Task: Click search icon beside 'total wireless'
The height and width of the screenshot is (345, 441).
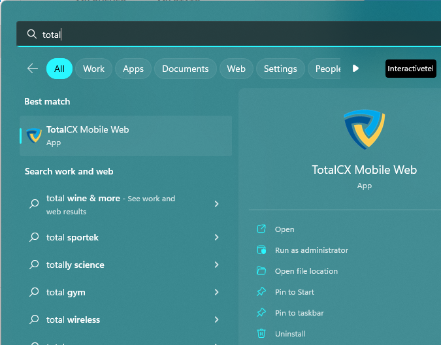Action: (x=34, y=319)
